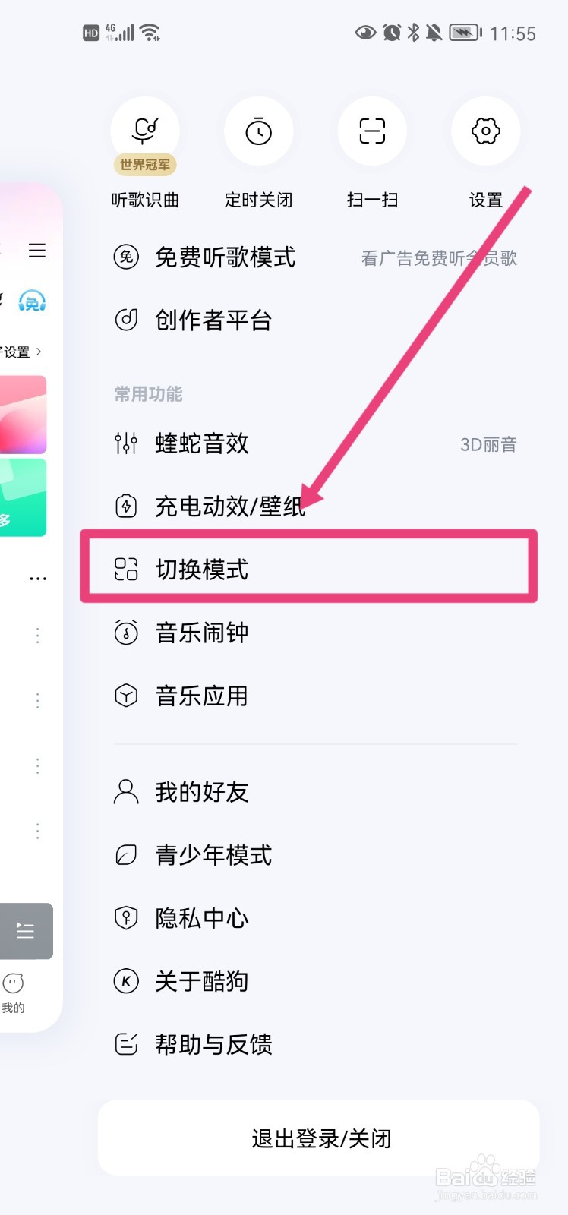Select 免费听歌模式 menu entry
This screenshot has height=1215, width=568.
(x=225, y=257)
